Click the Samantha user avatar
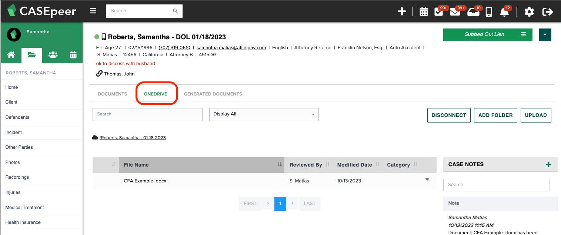 tap(14, 34)
